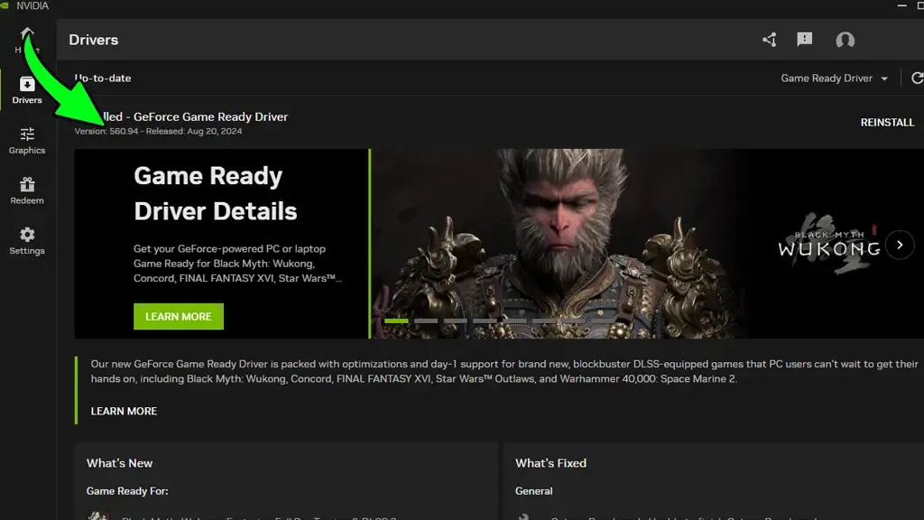Open the LEARN MORE link below the description
This screenshot has height=520, width=924.
(124, 411)
